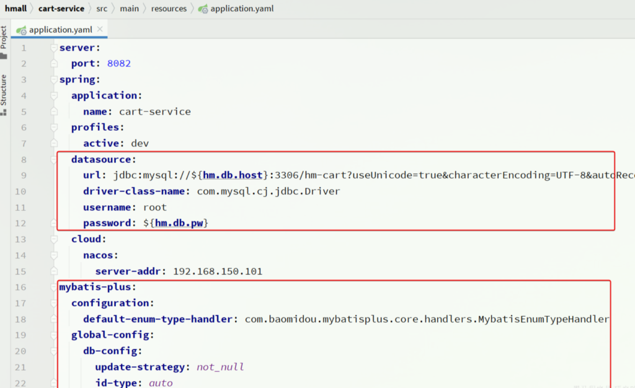Fold the datasource section at line 8
Screen dimensions: 635x388
pyautogui.click(x=55, y=159)
